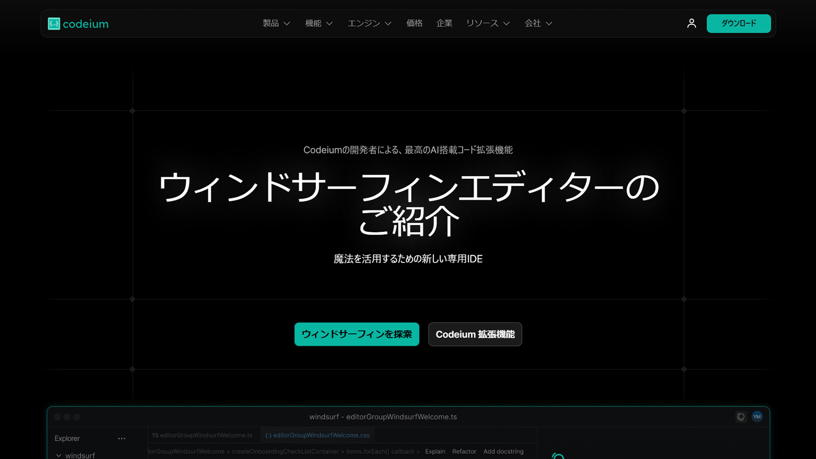This screenshot has height=459, width=816.
Task: Click the windsurf editor window title text
Action: (x=383, y=417)
